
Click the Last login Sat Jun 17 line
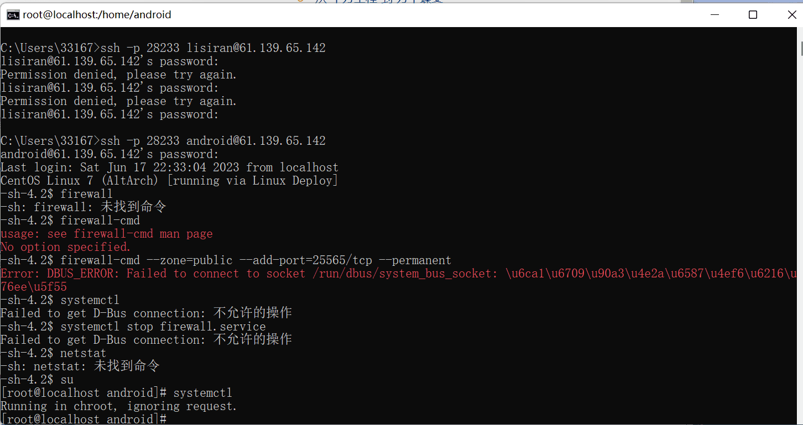[169, 167]
